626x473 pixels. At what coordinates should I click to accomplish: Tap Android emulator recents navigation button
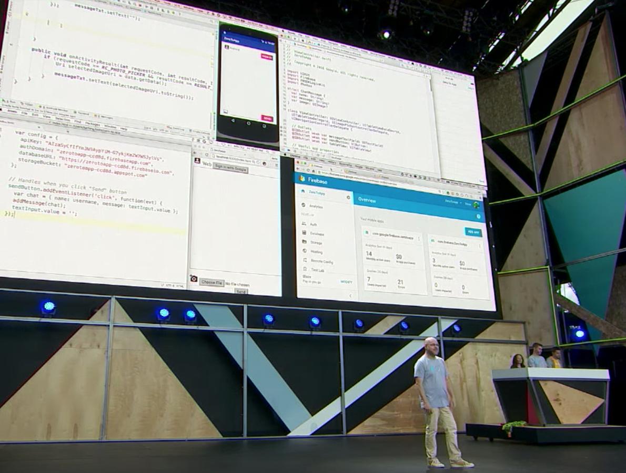tap(264, 126)
